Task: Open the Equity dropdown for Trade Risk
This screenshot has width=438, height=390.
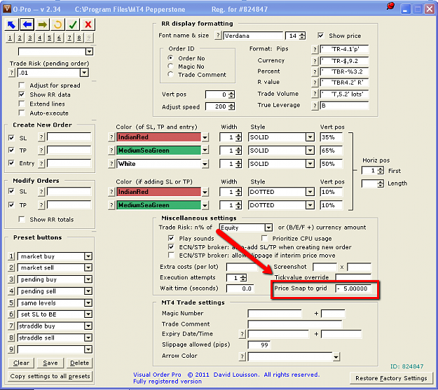Action: point(268,228)
